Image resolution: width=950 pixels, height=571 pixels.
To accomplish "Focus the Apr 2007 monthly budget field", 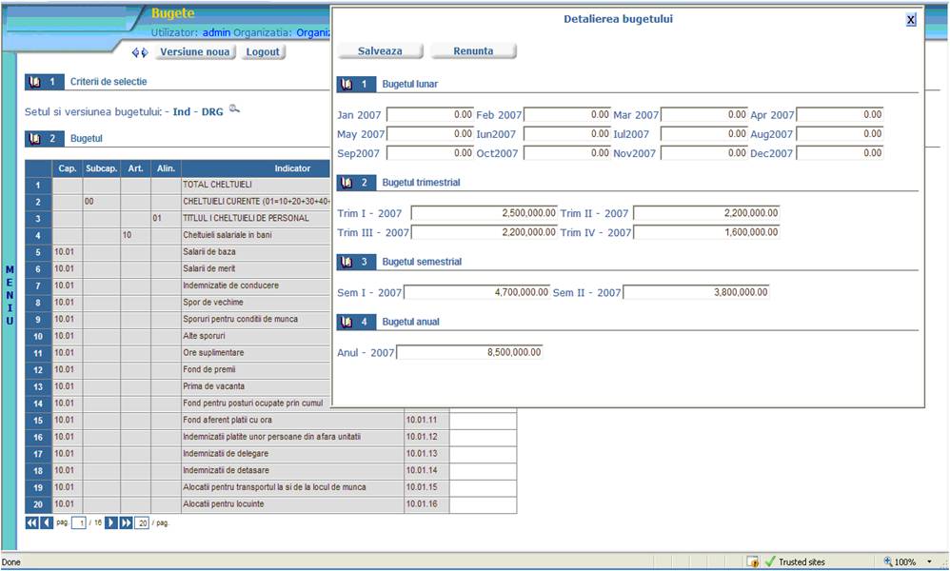I will (x=840, y=115).
